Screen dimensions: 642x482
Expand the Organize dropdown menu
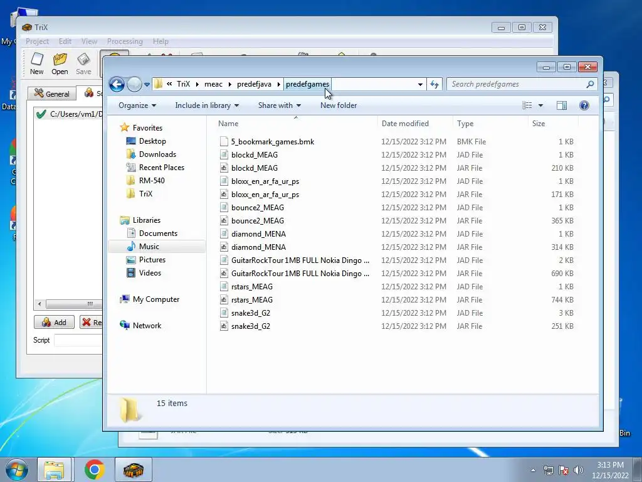(137, 105)
